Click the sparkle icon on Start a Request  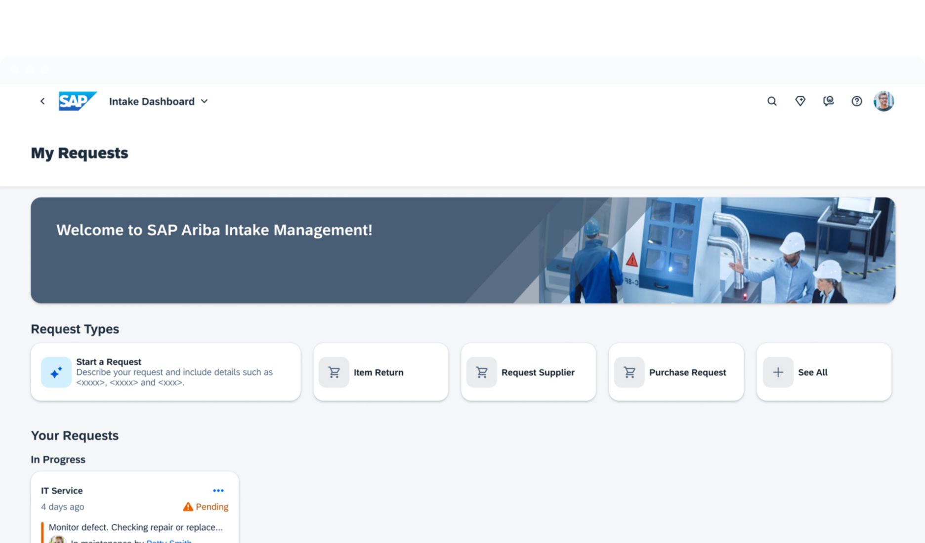[56, 372]
